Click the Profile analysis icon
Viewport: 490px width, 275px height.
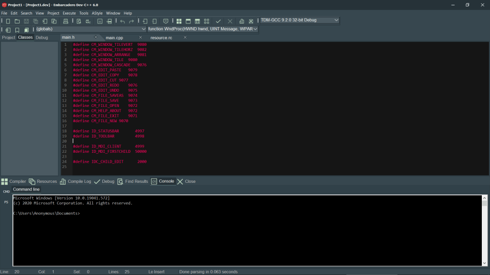click(242, 21)
